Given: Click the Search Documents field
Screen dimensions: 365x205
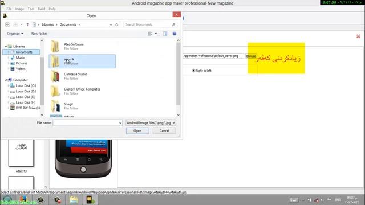Looking at the screenshot, I should point(148,24).
